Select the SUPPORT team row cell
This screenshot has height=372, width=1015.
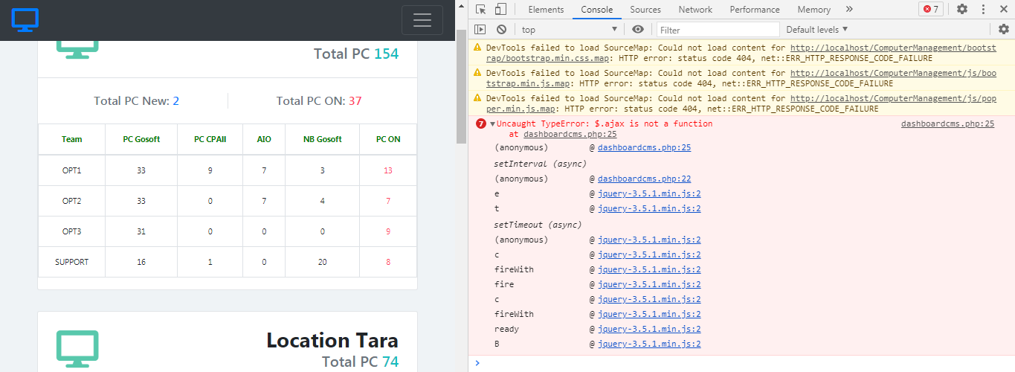pyautogui.click(x=72, y=262)
